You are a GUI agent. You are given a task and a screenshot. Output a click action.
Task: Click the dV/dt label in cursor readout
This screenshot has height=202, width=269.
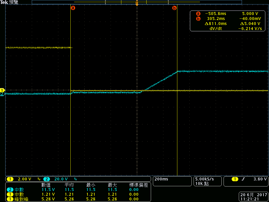click(x=216, y=28)
